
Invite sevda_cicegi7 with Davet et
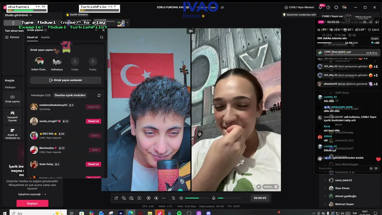pyautogui.click(x=93, y=121)
